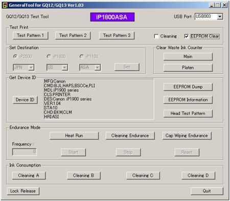This screenshot has height=201, width=230.
Task: Select the iP1800 radio button
Action: point(49,56)
